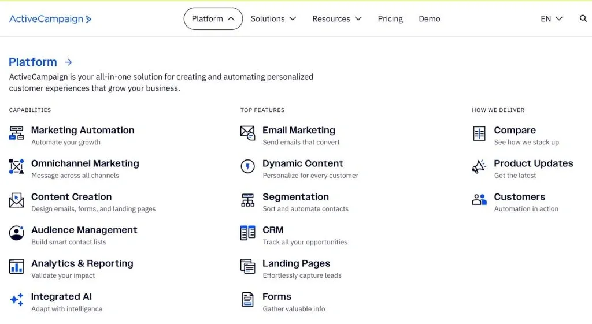Click 'Gather valuable info' text

point(294,308)
